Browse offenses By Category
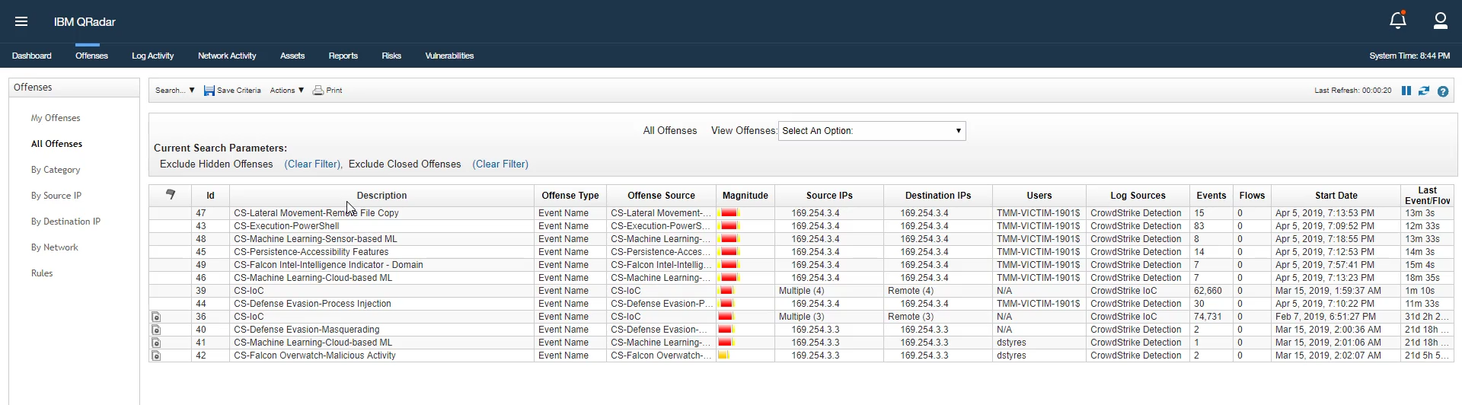 point(56,170)
